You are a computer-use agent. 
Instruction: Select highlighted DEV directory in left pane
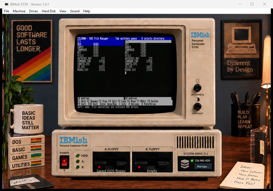[100, 44]
